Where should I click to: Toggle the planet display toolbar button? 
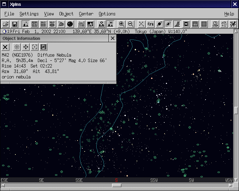(159, 24)
